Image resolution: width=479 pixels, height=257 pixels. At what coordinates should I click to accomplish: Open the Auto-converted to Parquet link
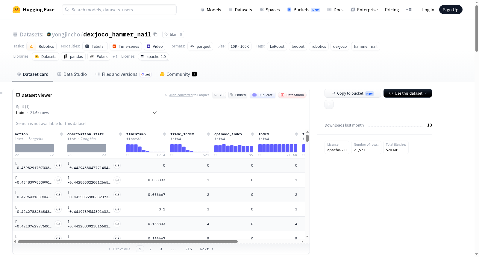pos(189,95)
